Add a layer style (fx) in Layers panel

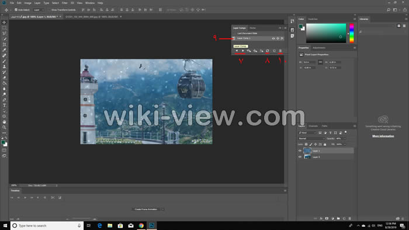321,218
